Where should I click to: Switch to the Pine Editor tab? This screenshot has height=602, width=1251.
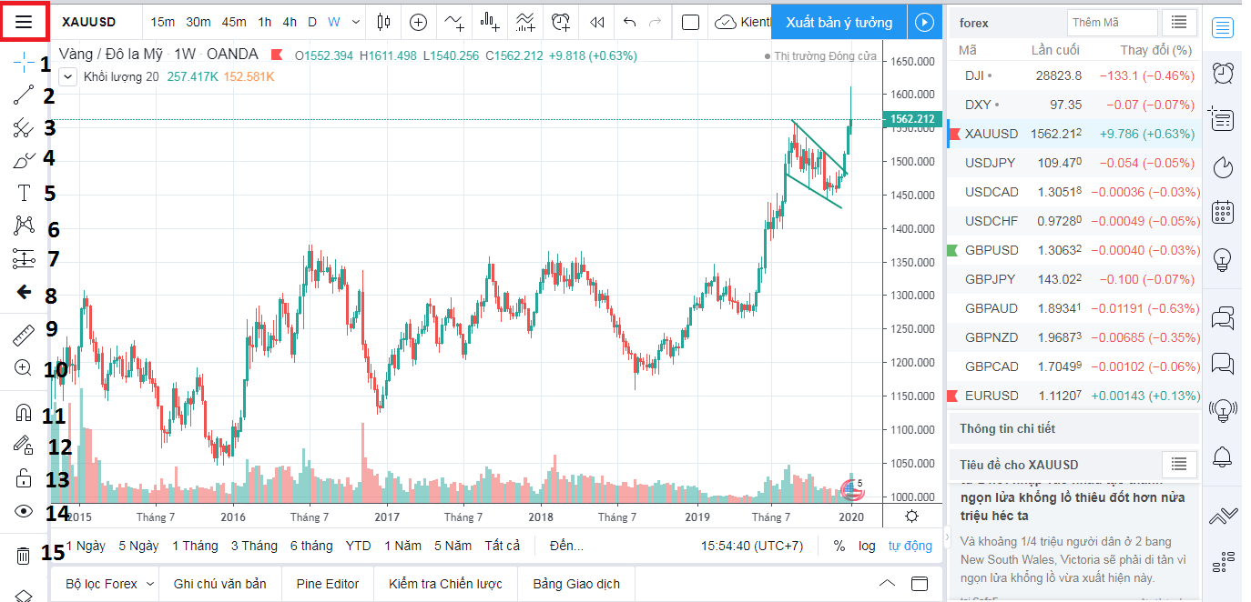coord(328,584)
